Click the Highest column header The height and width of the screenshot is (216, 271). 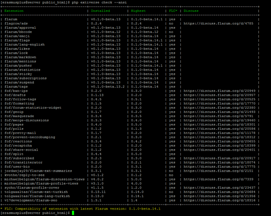(138, 11)
